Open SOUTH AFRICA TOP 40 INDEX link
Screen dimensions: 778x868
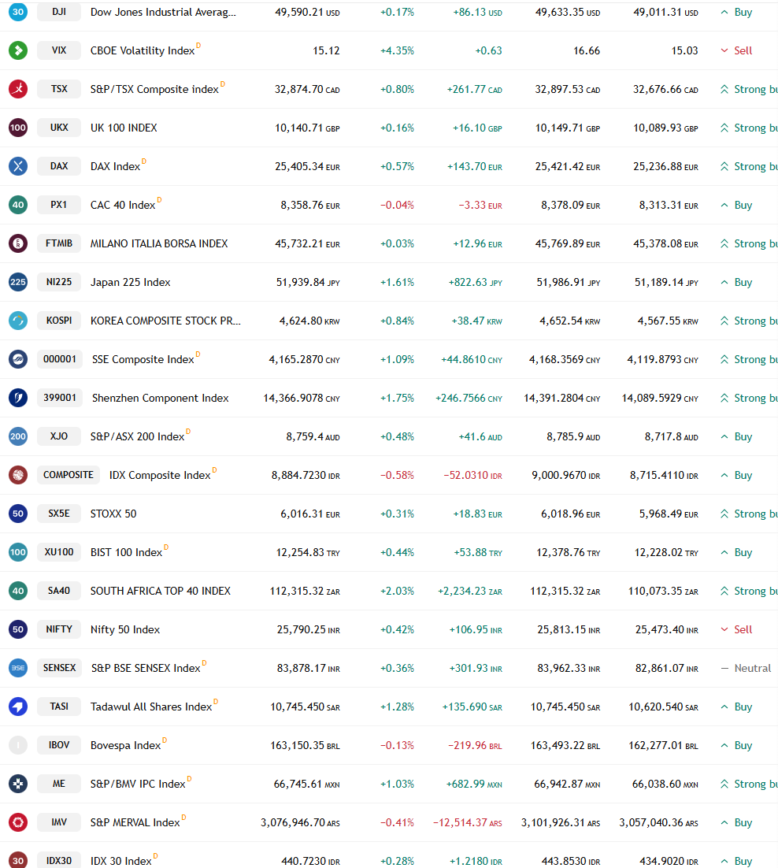[161, 592]
